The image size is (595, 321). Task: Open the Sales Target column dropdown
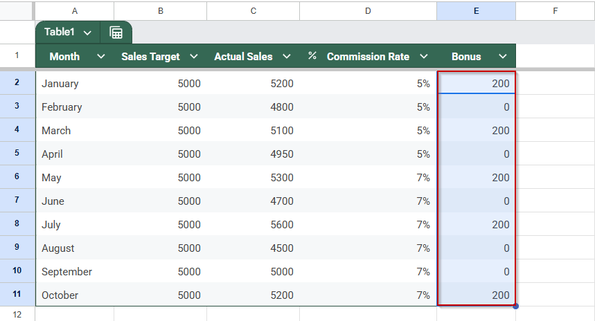pyautogui.click(x=194, y=57)
